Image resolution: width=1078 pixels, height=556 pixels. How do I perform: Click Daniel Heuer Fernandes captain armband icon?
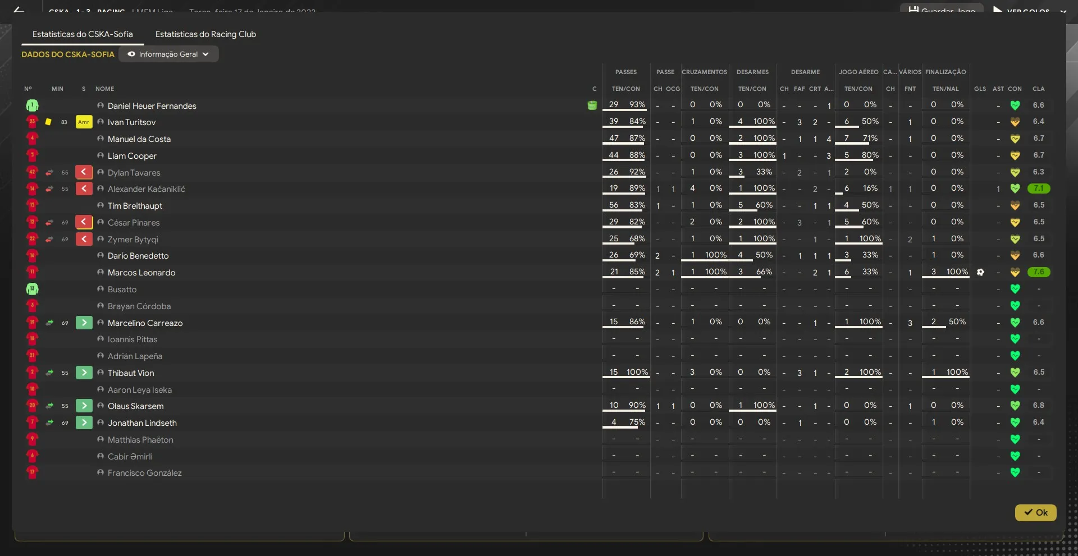(x=592, y=105)
